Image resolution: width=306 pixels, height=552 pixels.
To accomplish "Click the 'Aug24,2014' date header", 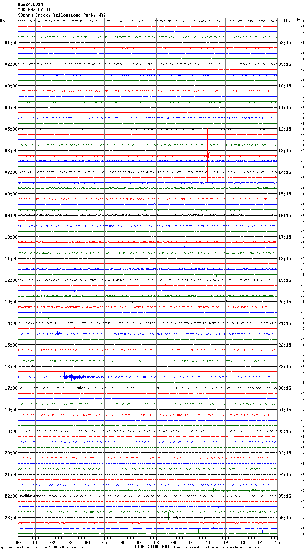I will [x=30, y=4].
